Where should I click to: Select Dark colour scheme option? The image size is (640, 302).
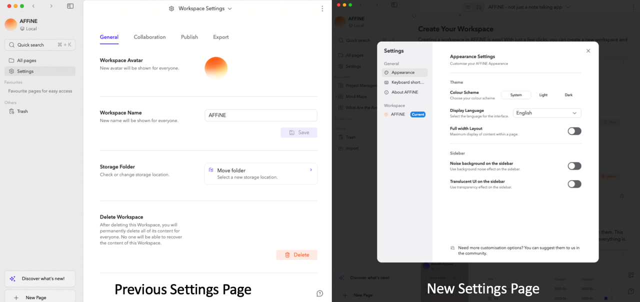coord(568,95)
